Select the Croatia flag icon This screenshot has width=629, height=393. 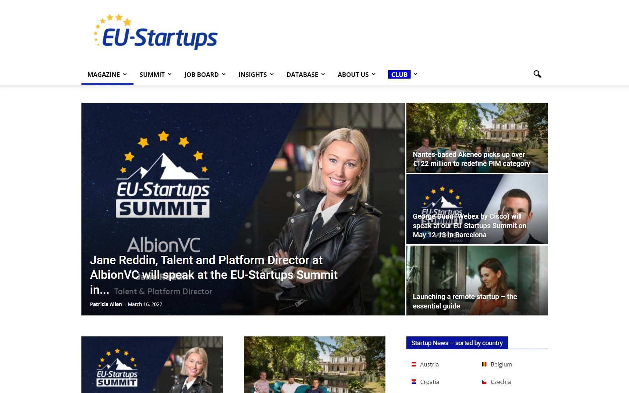414,382
